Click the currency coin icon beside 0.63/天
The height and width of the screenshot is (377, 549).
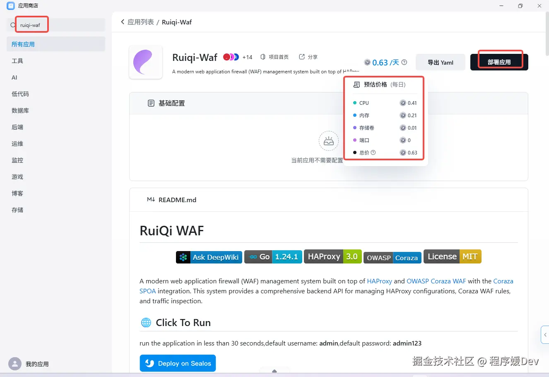(367, 63)
